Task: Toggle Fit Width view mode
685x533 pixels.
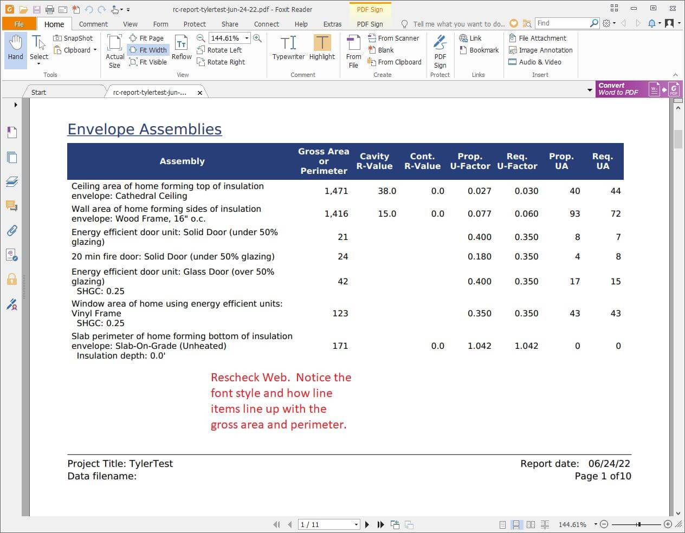Action: 148,50
